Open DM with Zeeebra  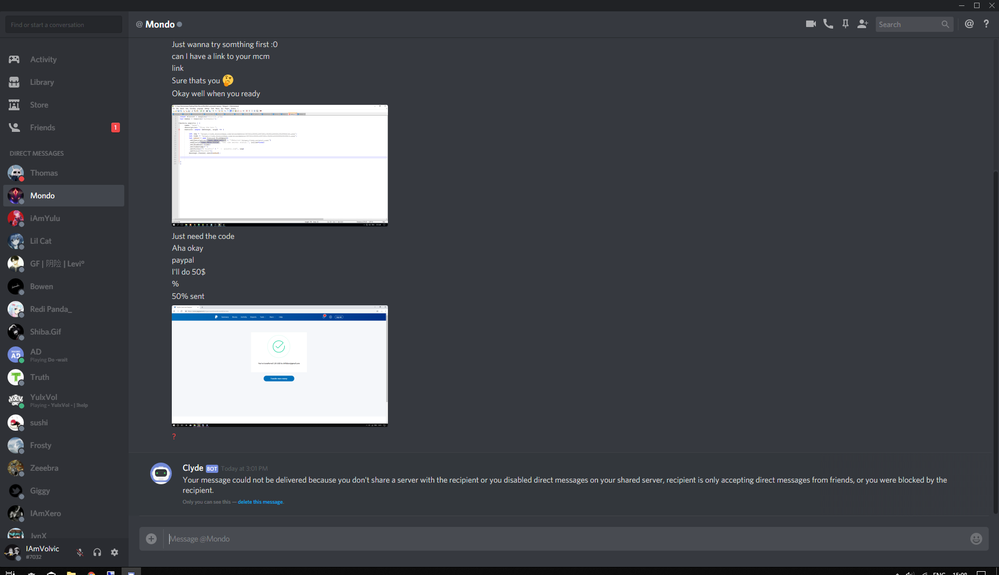[64, 468]
